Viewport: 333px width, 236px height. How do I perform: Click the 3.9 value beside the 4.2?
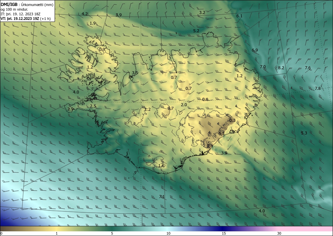coord(119,15)
